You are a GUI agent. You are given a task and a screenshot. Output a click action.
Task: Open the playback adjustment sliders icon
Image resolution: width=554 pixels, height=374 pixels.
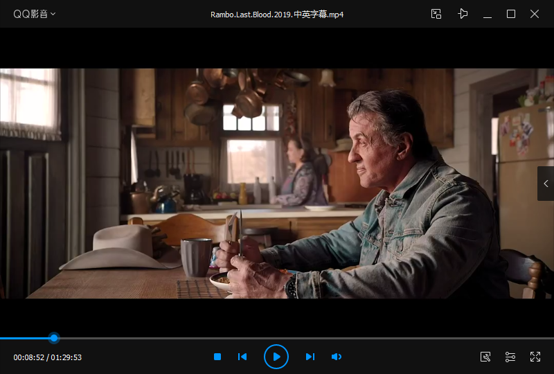point(510,357)
